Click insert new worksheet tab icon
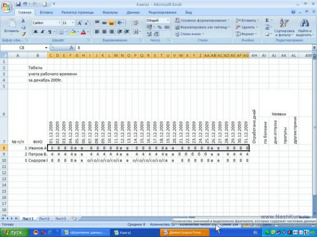This screenshot has height=237, width=317. coord(74,219)
